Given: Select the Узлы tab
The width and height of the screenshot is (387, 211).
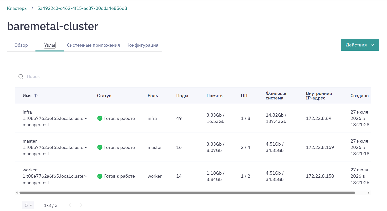Looking at the screenshot, I should (50, 45).
